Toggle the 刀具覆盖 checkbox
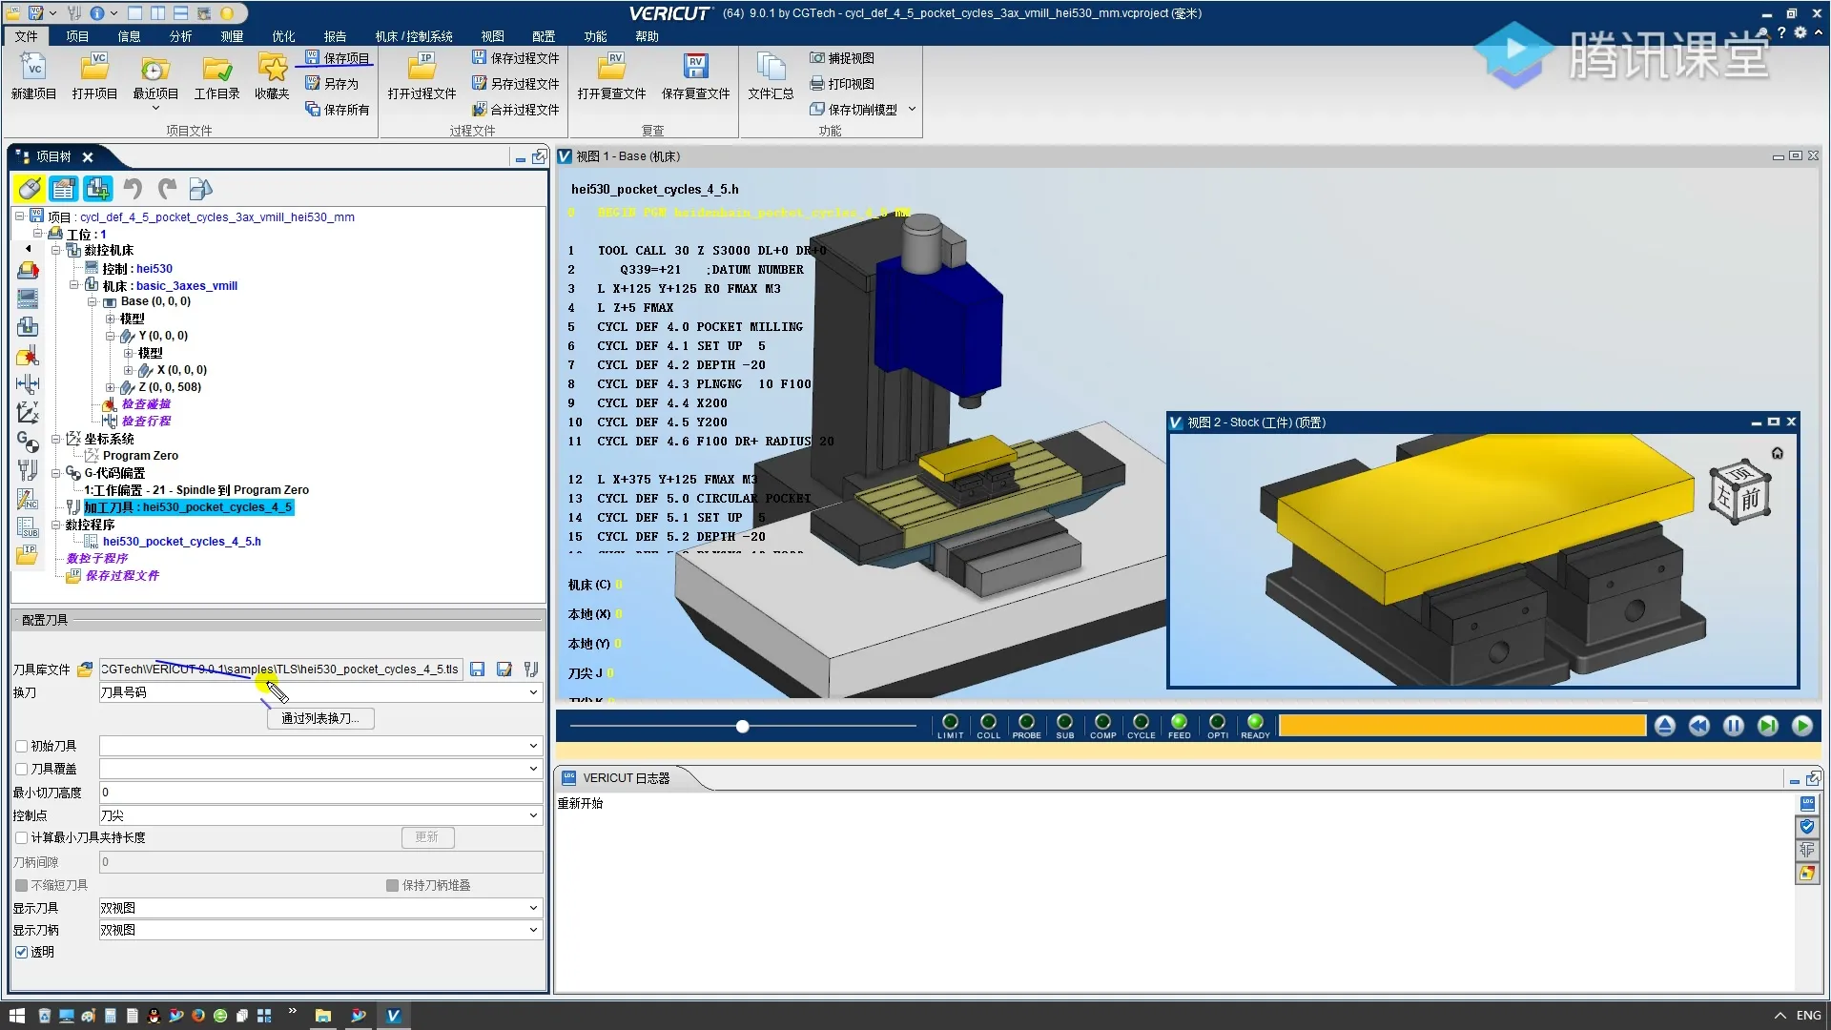Screen dimensions: 1831x1030 click(x=21, y=769)
